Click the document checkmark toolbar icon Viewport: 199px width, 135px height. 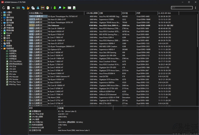(74, 8)
